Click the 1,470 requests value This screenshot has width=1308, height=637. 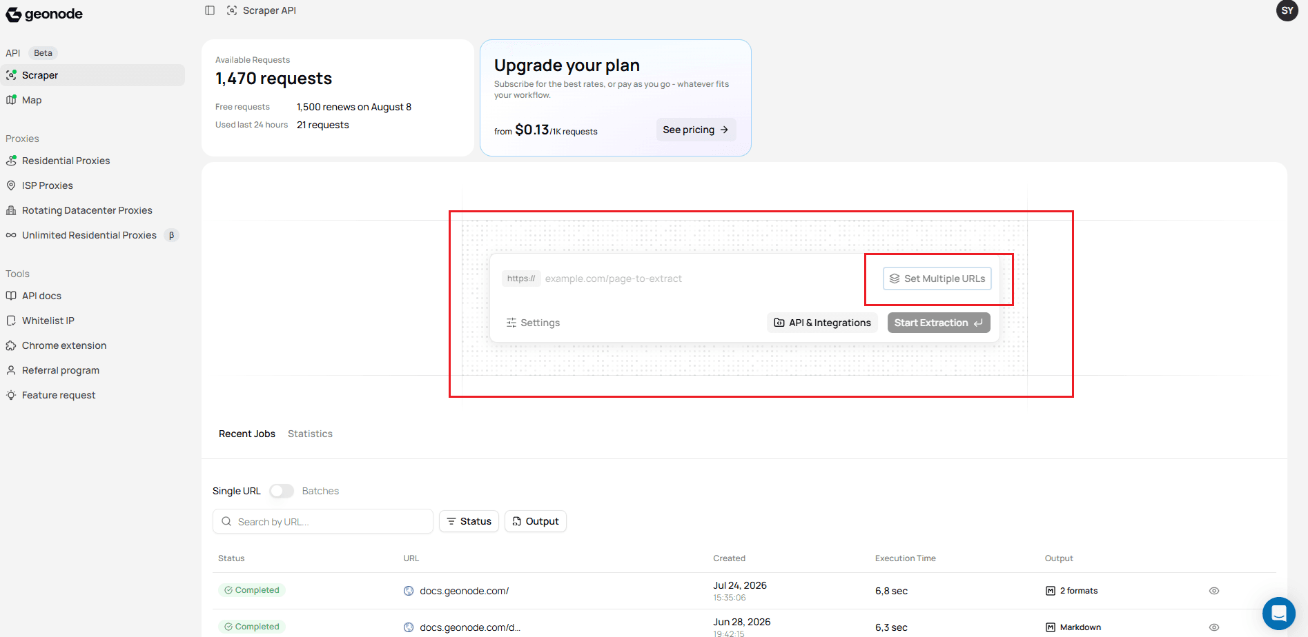point(274,79)
